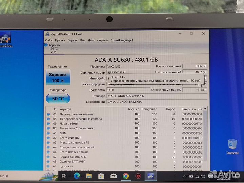Click status orb for Режим защиты SSD row
Screen dimensions: 244x183
48,157
